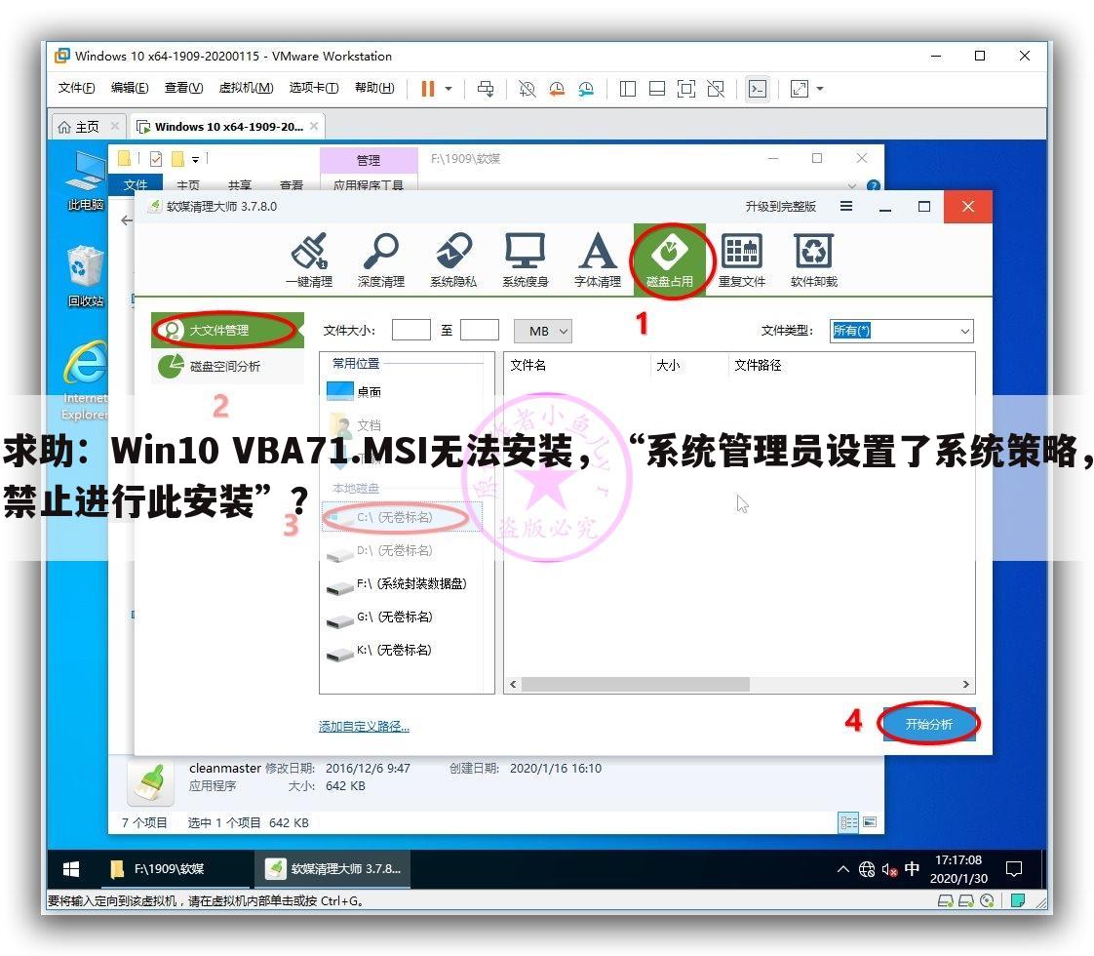The width and height of the screenshot is (1094, 956).
Task: Click the results list horizontal scrollbar
Action: click(x=636, y=685)
